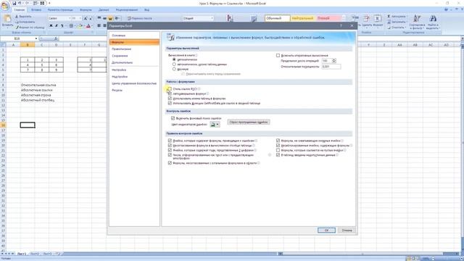Image resolution: width=464 pixels, height=261 pixels.
Task: Decrease font size with small A
Action: [x=91, y=18]
